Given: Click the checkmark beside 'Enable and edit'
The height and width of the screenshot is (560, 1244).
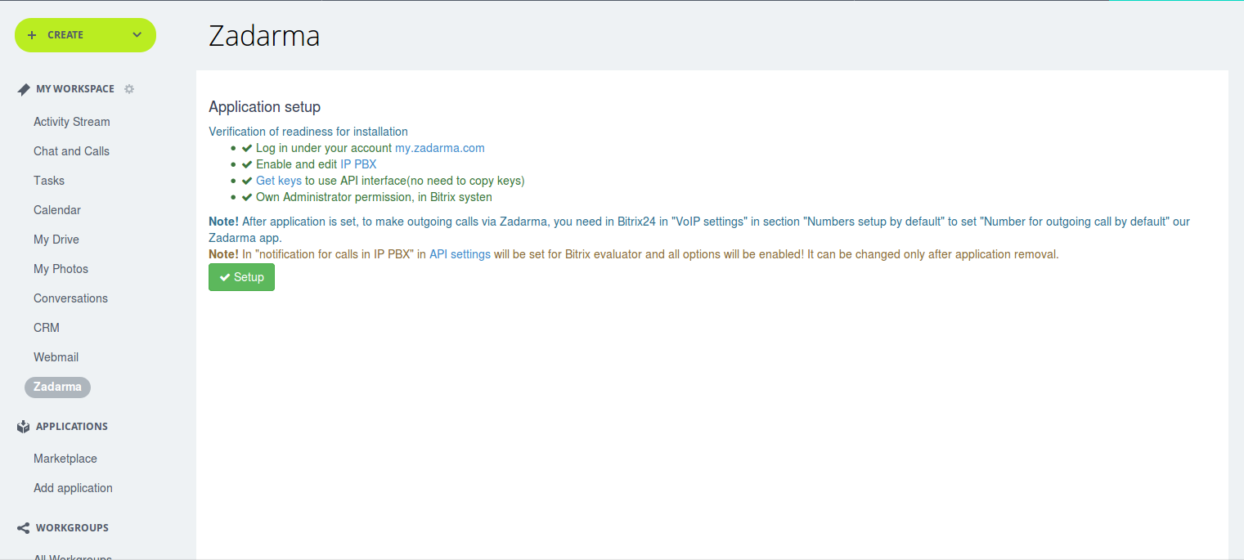Looking at the screenshot, I should pos(247,164).
